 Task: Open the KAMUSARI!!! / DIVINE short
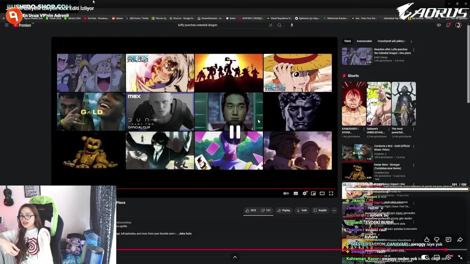tap(354, 104)
